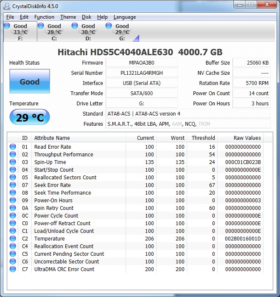The image size is (280, 297).
Task: Click the status orb for Throughput Performance
Action: (x=13, y=154)
